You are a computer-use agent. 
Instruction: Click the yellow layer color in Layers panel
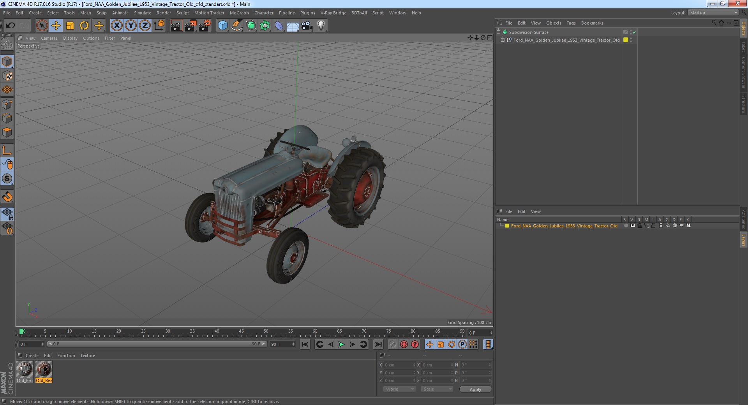[x=507, y=226]
